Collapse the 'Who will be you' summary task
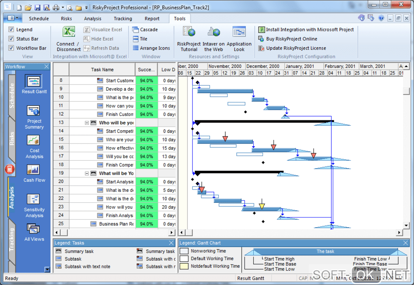The height and width of the screenshot is (285, 414). [x=86, y=123]
